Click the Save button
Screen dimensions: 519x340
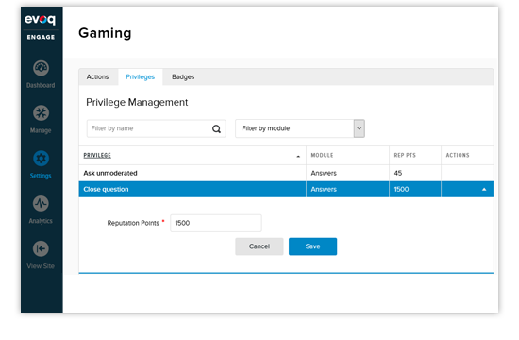pos(312,246)
